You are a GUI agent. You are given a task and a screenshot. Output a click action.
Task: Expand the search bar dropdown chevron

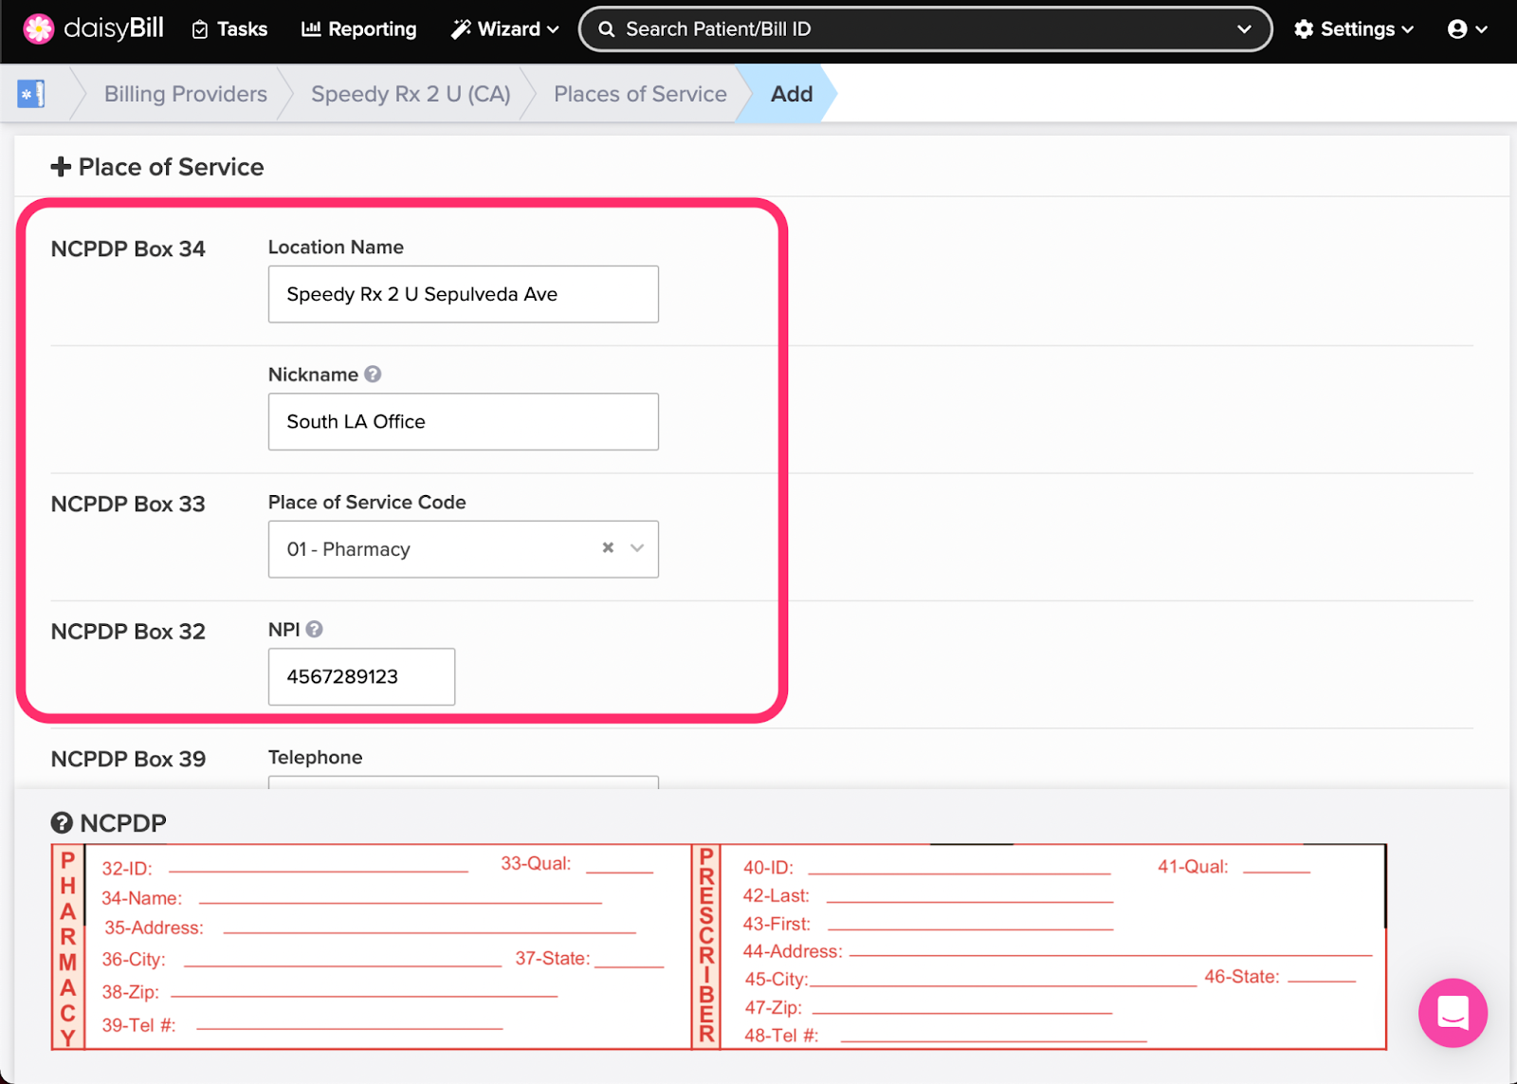click(1244, 29)
